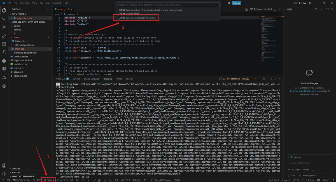
Task: Open the Source Control view
Action: (x=4, y=27)
